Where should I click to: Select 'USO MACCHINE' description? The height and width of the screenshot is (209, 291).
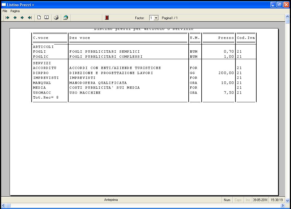tap(85, 93)
